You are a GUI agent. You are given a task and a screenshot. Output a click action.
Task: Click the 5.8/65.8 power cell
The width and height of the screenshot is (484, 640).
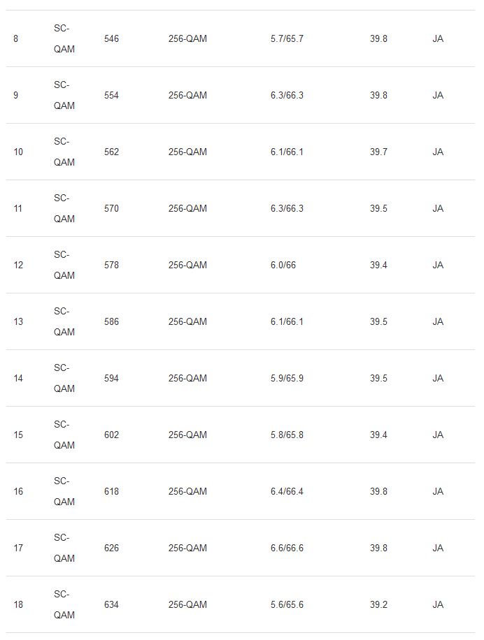(287, 435)
